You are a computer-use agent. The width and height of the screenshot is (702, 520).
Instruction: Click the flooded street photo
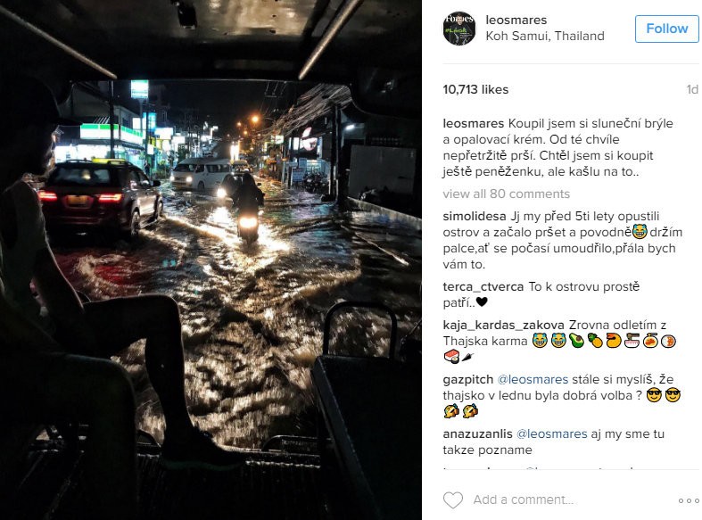211,260
